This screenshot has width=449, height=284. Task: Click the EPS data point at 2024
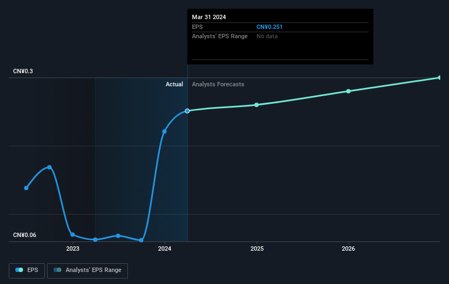coord(165,132)
